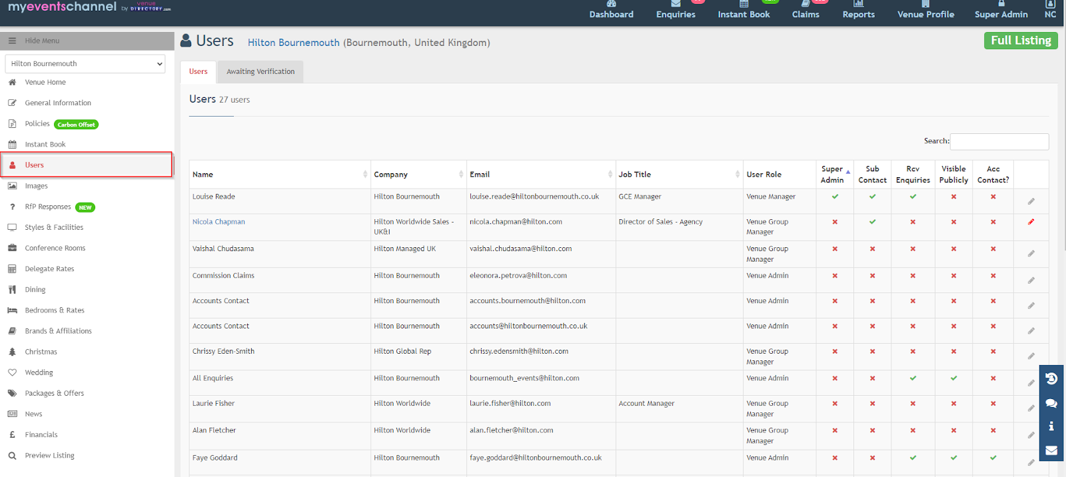Open Super Admin in top navigation
The image size is (1066, 477).
point(1001,11)
